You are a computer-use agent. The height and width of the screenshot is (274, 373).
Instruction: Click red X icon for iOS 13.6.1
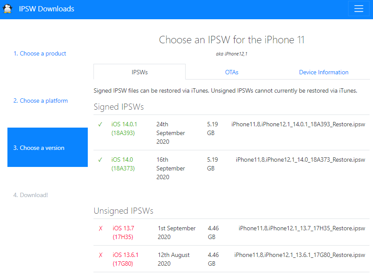coord(101,255)
